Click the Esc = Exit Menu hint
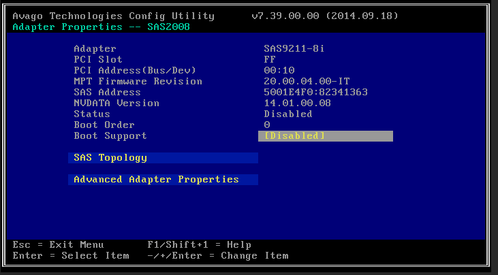498x275 pixels. (x=58, y=245)
